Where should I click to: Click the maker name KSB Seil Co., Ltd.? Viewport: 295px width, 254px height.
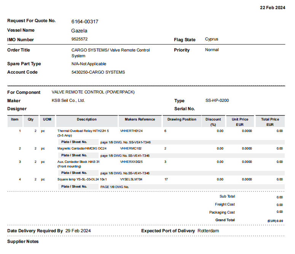click(68, 101)
